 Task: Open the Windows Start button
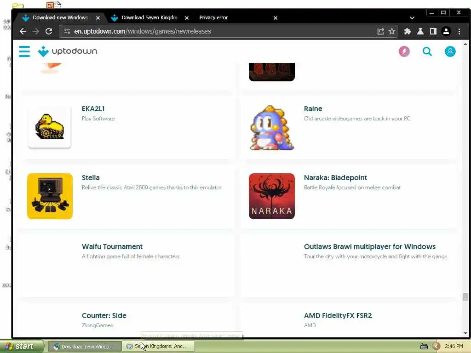point(22,347)
